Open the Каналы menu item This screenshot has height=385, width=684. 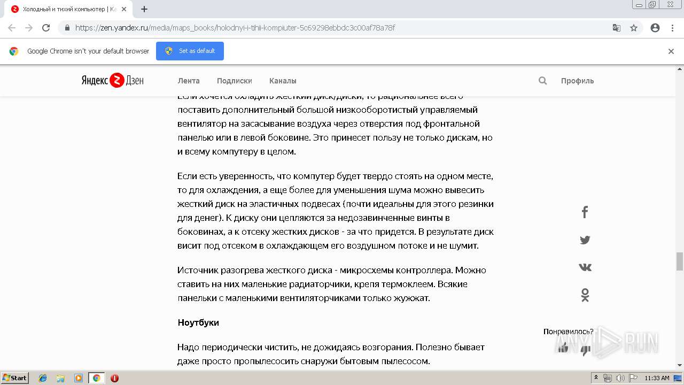[x=283, y=81]
